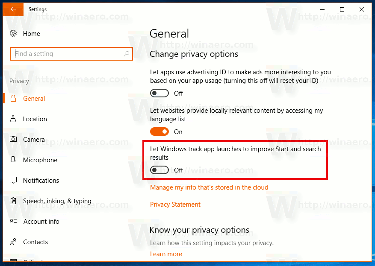Click the Learn more link

coord(166,254)
